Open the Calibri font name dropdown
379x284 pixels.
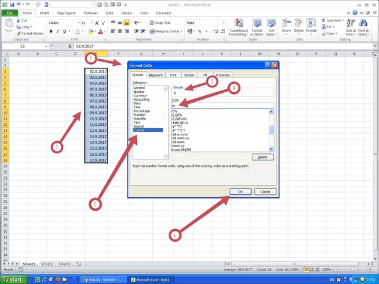(76, 23)
